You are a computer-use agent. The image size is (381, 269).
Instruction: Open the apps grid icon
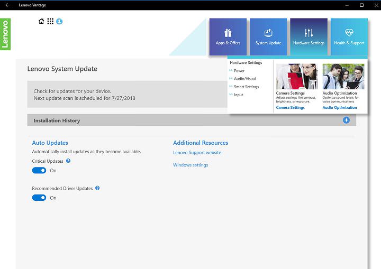point(50,22)
